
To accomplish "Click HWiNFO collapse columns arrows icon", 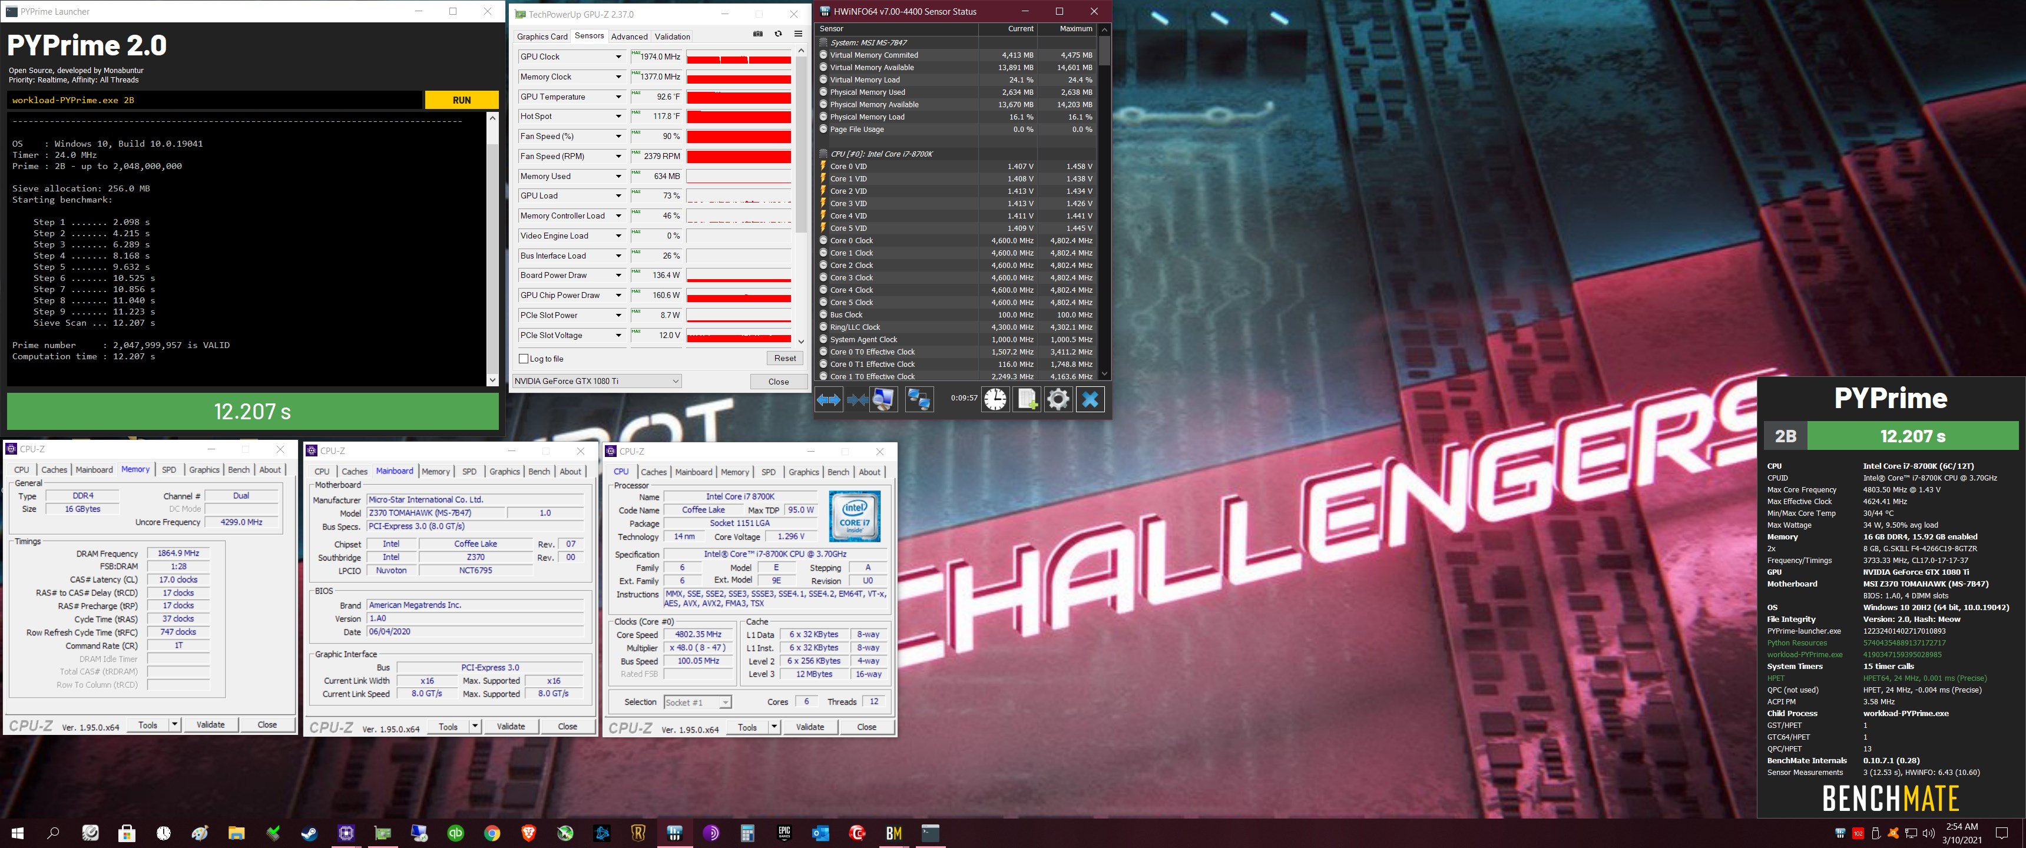I will [x=856, y=400].
